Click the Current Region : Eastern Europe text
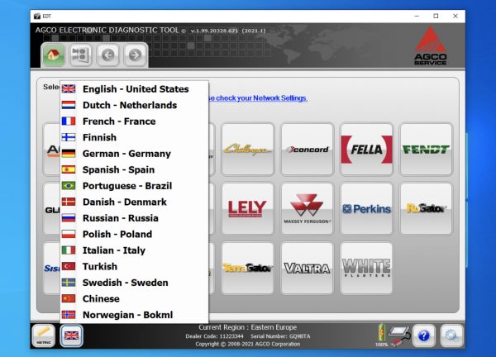The image size is (496, 357). 248,327
